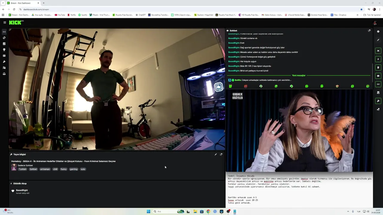
Task: Click the green KICK logo
Action: tap(16, 22)
